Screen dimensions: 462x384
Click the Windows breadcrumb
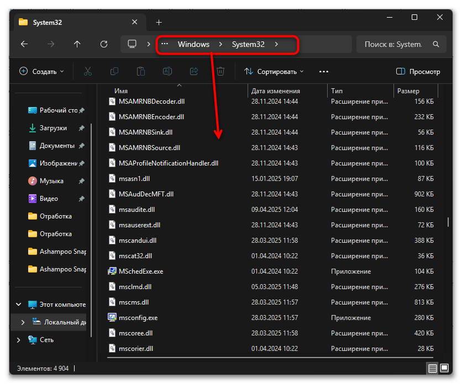(x=193, y=44)
